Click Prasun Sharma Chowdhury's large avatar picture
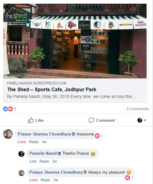Image resolution: width=153 pixels, height=184 pixels. tap(8, 134)
